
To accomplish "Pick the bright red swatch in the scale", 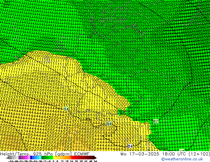I will [72, 158].
